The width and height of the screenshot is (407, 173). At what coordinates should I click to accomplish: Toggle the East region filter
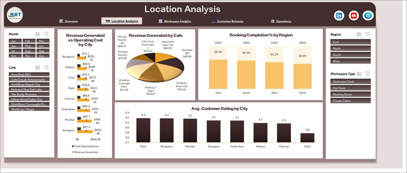[351, 42]
